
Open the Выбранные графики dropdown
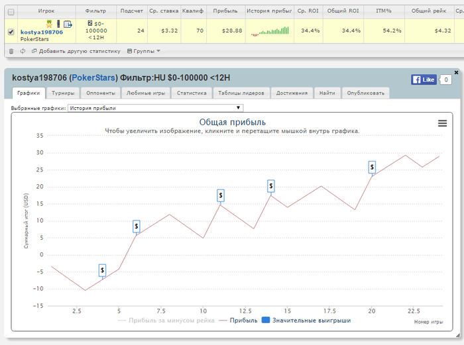pyautogui.click(x=156, y=108)
